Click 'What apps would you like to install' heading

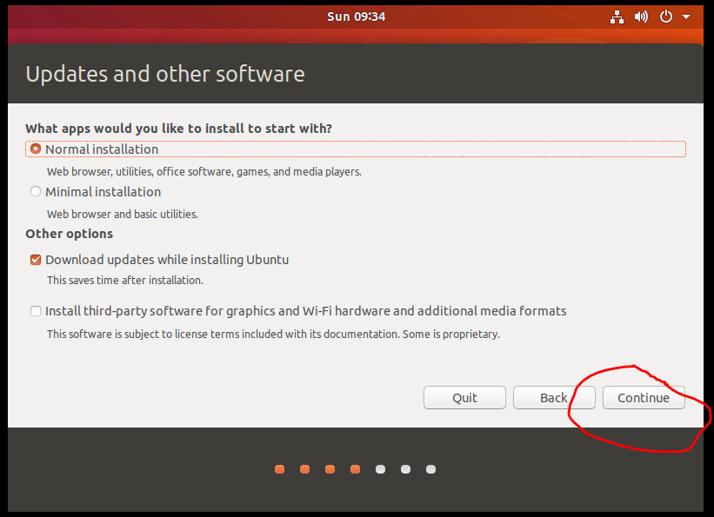pyautogui.click(x=178, y=129)
